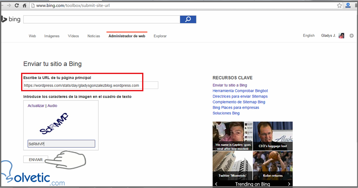The height and width of the screenshot is (188, 358).
Task: Submit the form with ENVIAR button
Action: click(x=35, y=159)
